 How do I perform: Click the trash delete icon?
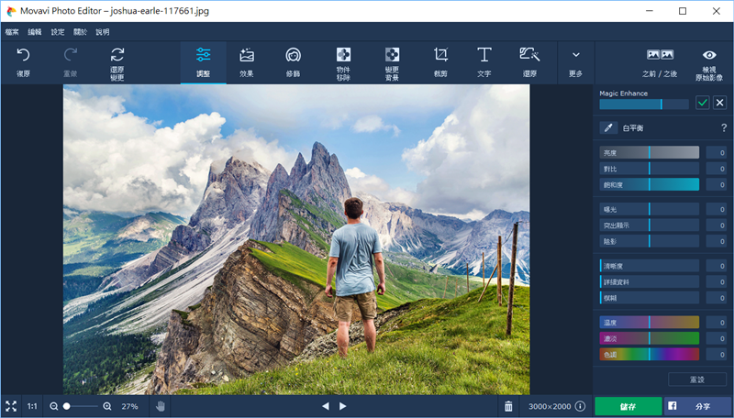point(508,406)
